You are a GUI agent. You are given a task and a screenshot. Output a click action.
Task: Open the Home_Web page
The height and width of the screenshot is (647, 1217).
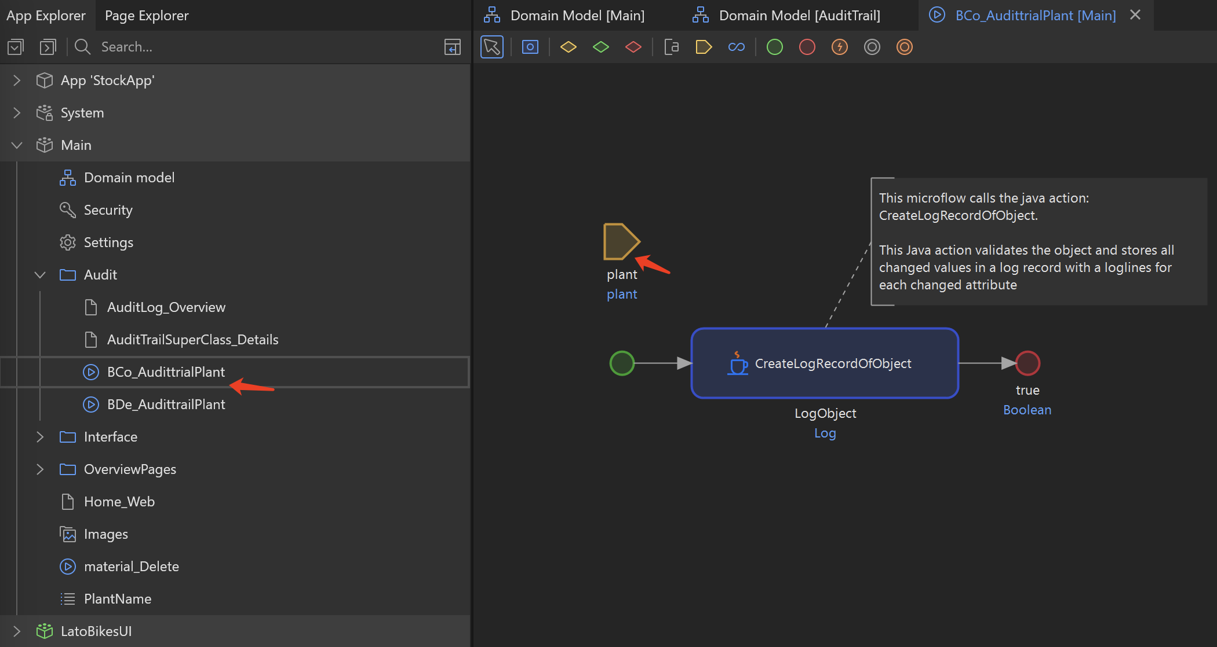(x=119, y=502)
